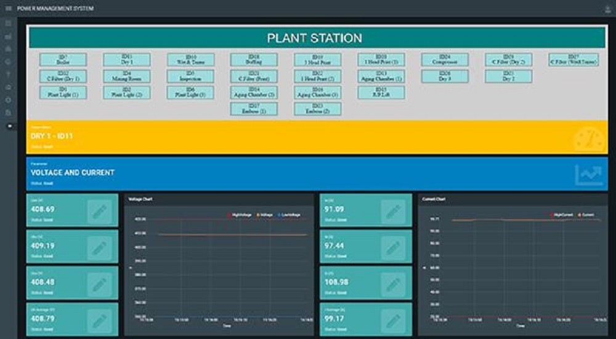Click the Current Chart panel title

tap(434, 199)
